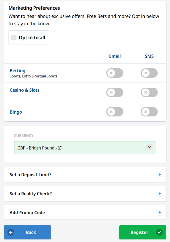Click the plus icon next to Add Promo Code
The image size is (170, 242).
[160, 212]
